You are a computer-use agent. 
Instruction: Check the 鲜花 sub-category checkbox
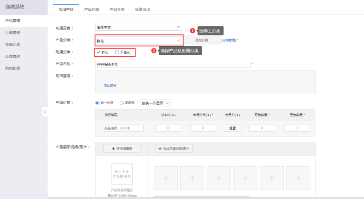pyautogui.click(x=98, y=52)
